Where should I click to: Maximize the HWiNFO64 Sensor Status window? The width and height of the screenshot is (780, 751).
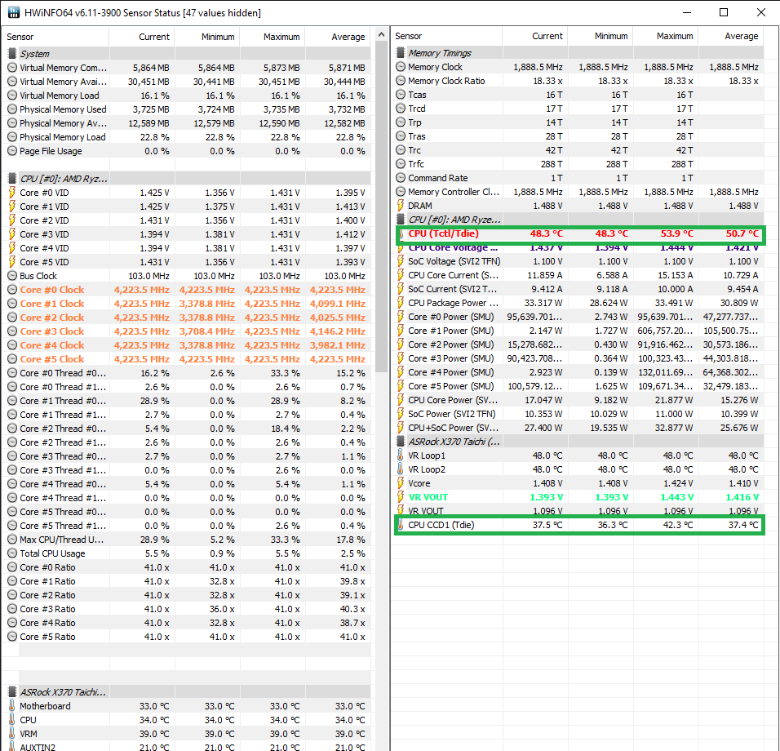point(724,12)
